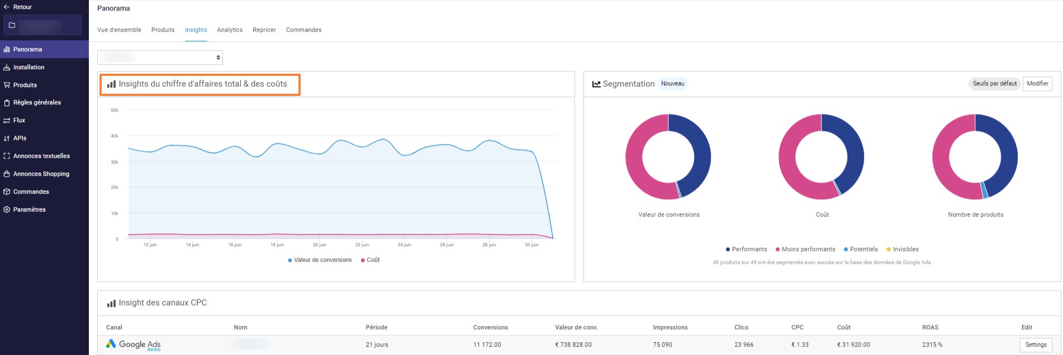
Task: Click the 75 090 impressions value
Action: pyautogui.click(x=662, y=345)
